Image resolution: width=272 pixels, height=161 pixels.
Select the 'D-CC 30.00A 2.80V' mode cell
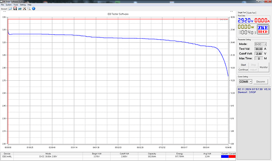[48, 157]
